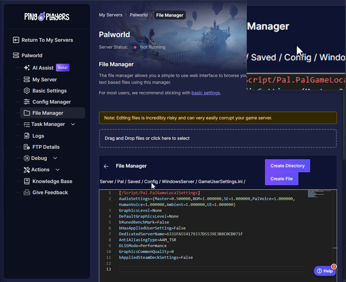Open Knowledge Base in the sidebar
This screenshot has height=282, width=346.
[52, 182]
